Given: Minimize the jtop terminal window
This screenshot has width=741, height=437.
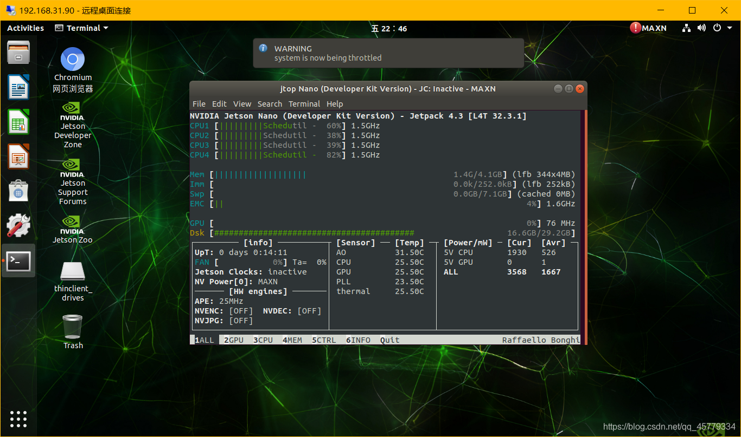Looking at the screenshot, I should click(x=558, y=89).
